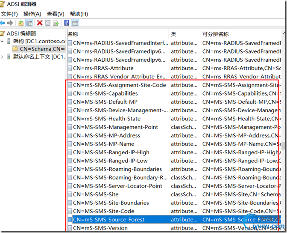287x233 pixels.
Task: Click the Up one level folder icon
Action: point(21,23)
